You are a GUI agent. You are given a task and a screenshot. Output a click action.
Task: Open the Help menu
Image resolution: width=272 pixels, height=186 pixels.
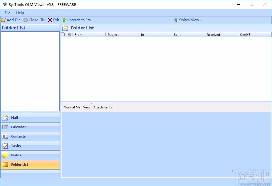tap(20, 13)
